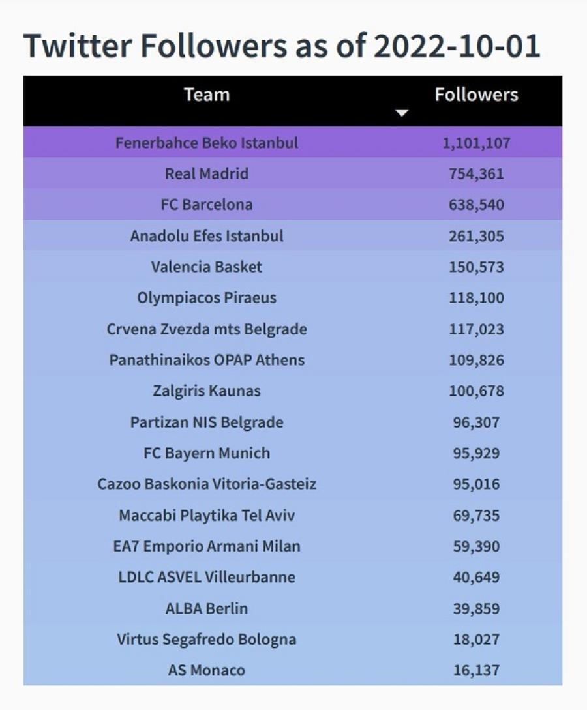Sort by the Followers column header
Screen dimensions: 587x710
coord(476,95)
